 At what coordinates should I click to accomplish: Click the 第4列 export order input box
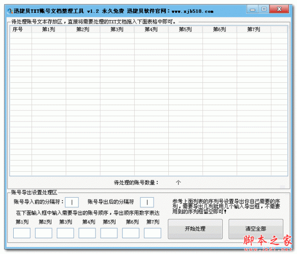click(87, 233)
